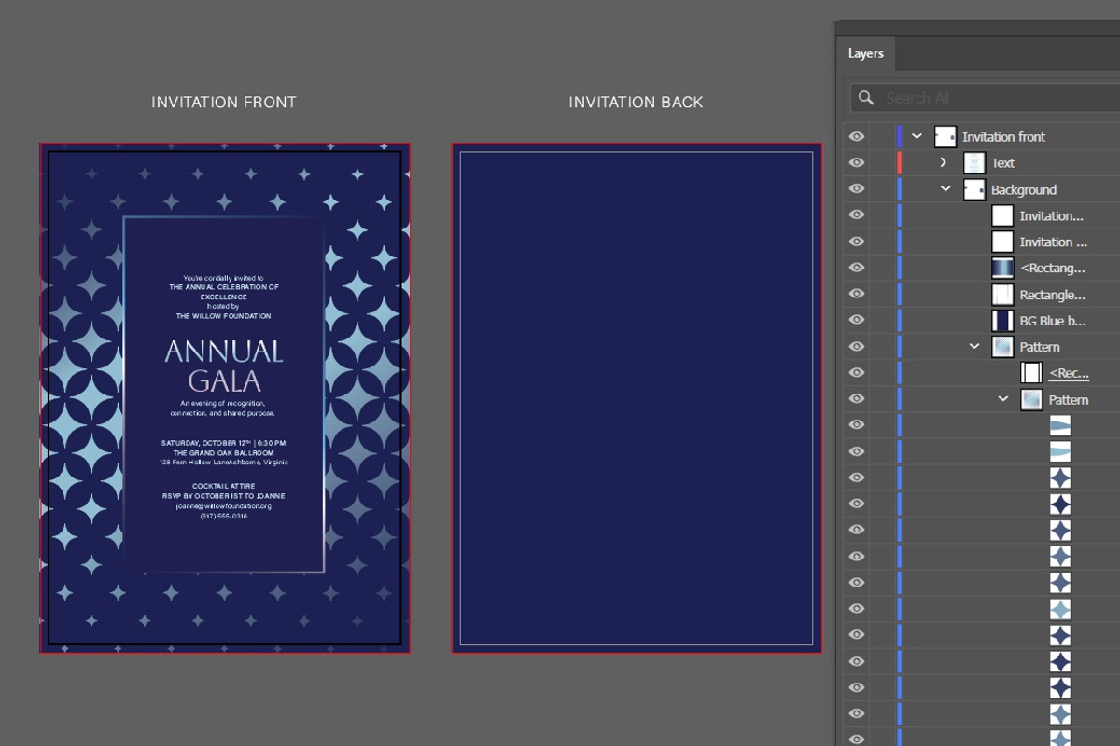The width and height of the screenshot is (1120, 746).
Task: Click THE WILLOW FOUNDATION text line
Action: 224,316
